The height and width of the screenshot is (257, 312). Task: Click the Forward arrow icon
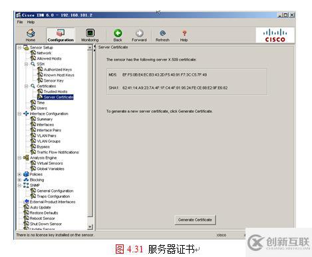139,35
